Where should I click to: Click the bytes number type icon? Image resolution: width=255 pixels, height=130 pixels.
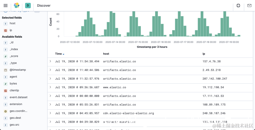coord(6,84)
